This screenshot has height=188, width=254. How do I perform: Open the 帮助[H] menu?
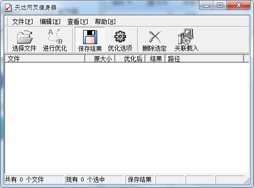(x=105, y=22)
